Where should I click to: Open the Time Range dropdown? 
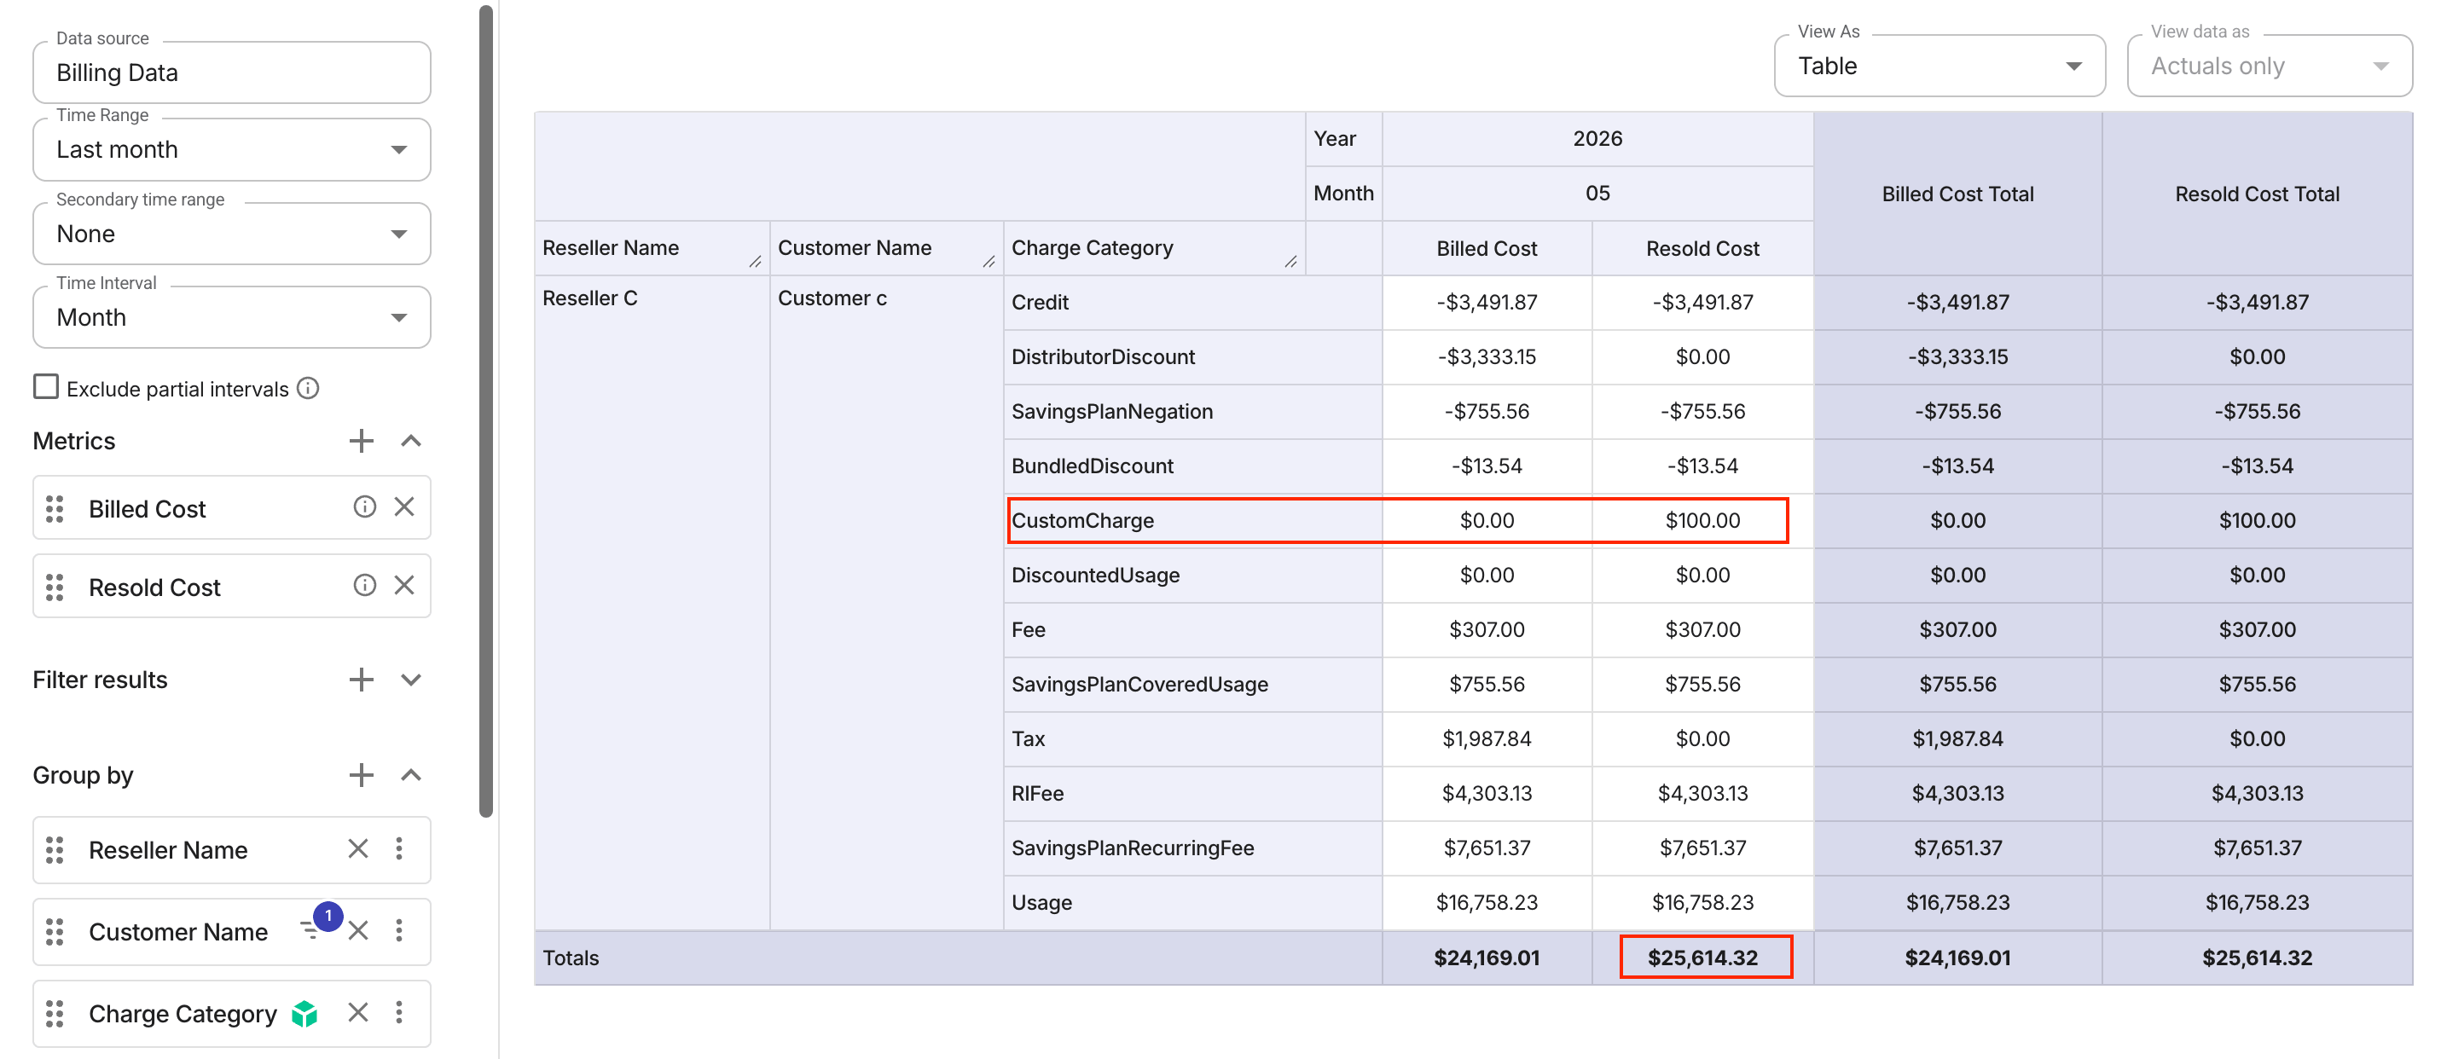(x=232, y=150)
